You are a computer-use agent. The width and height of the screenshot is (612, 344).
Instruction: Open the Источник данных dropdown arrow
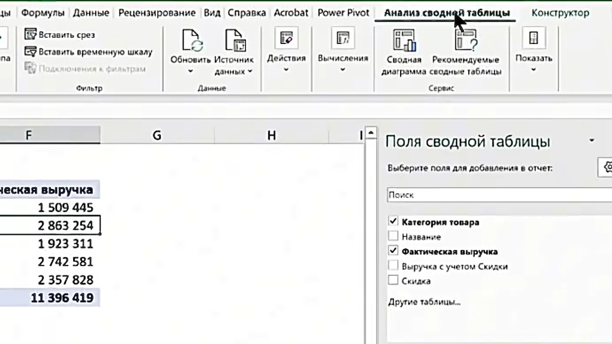250,72
